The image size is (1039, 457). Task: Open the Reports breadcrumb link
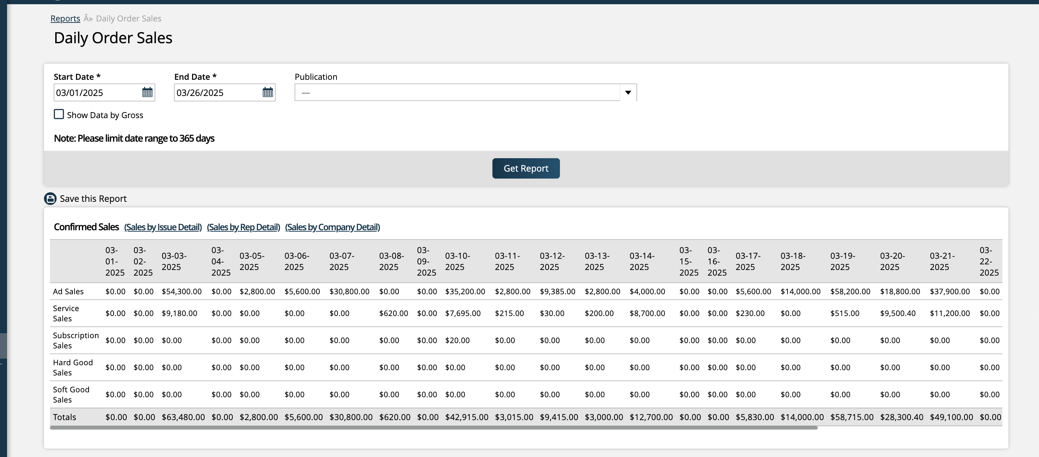click(65, 19)
